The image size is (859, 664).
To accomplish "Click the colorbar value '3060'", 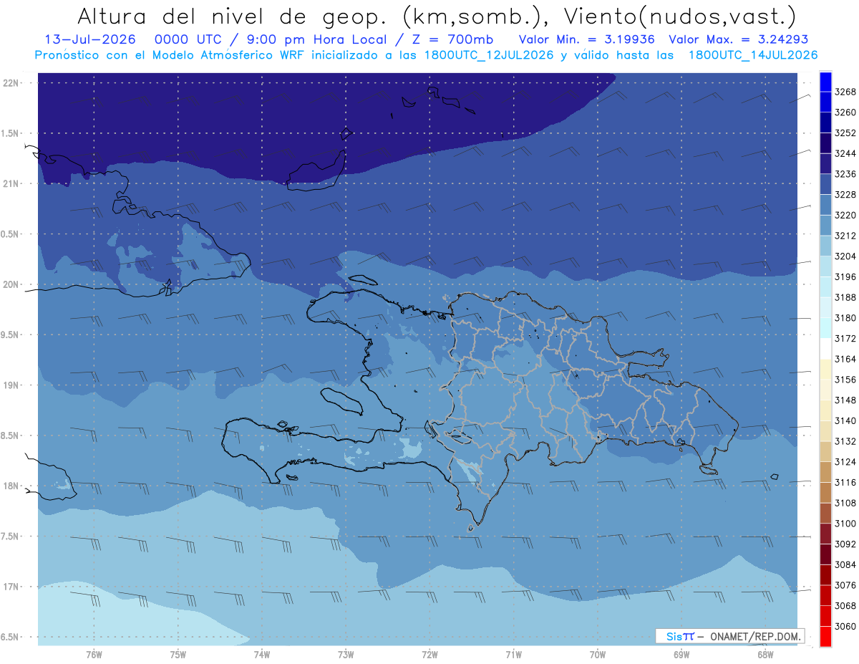I will coord(845,626).
